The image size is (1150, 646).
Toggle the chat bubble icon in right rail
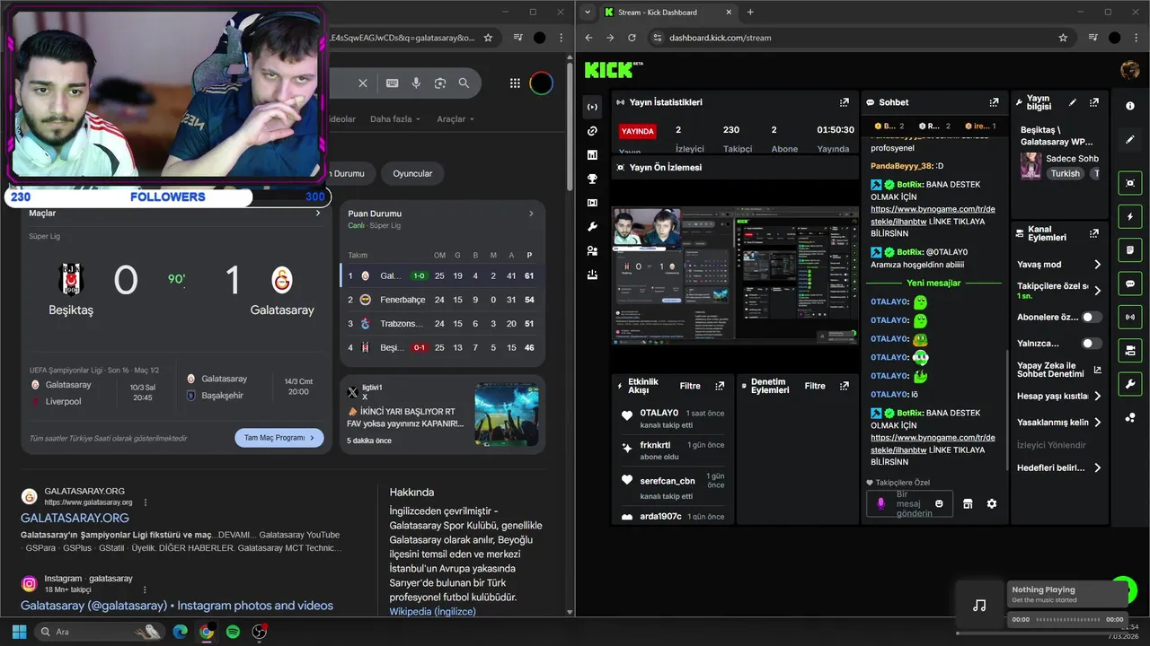(1130, 283)
